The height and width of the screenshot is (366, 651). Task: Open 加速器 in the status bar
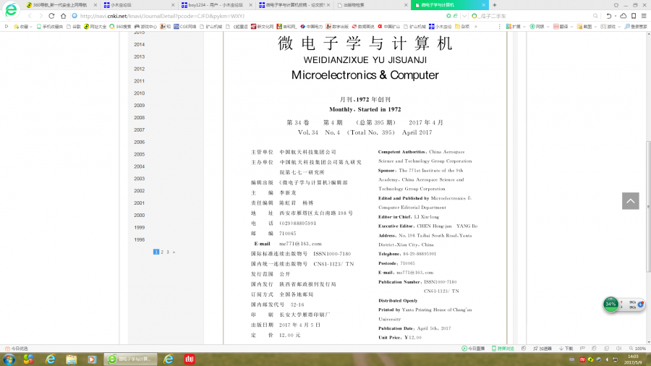[x=542, y=349]
